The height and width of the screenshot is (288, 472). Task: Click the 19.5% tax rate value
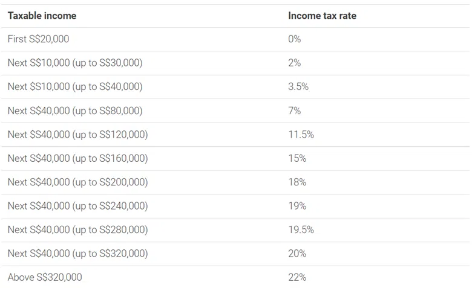click(301, 230)
